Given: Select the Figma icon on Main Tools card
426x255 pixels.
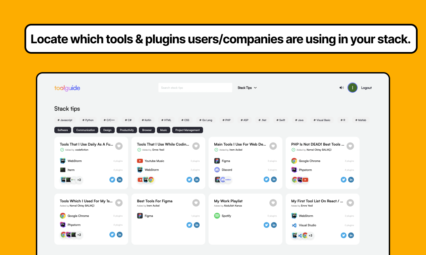Looking at the screenshot, I should (x=217, y=161).
